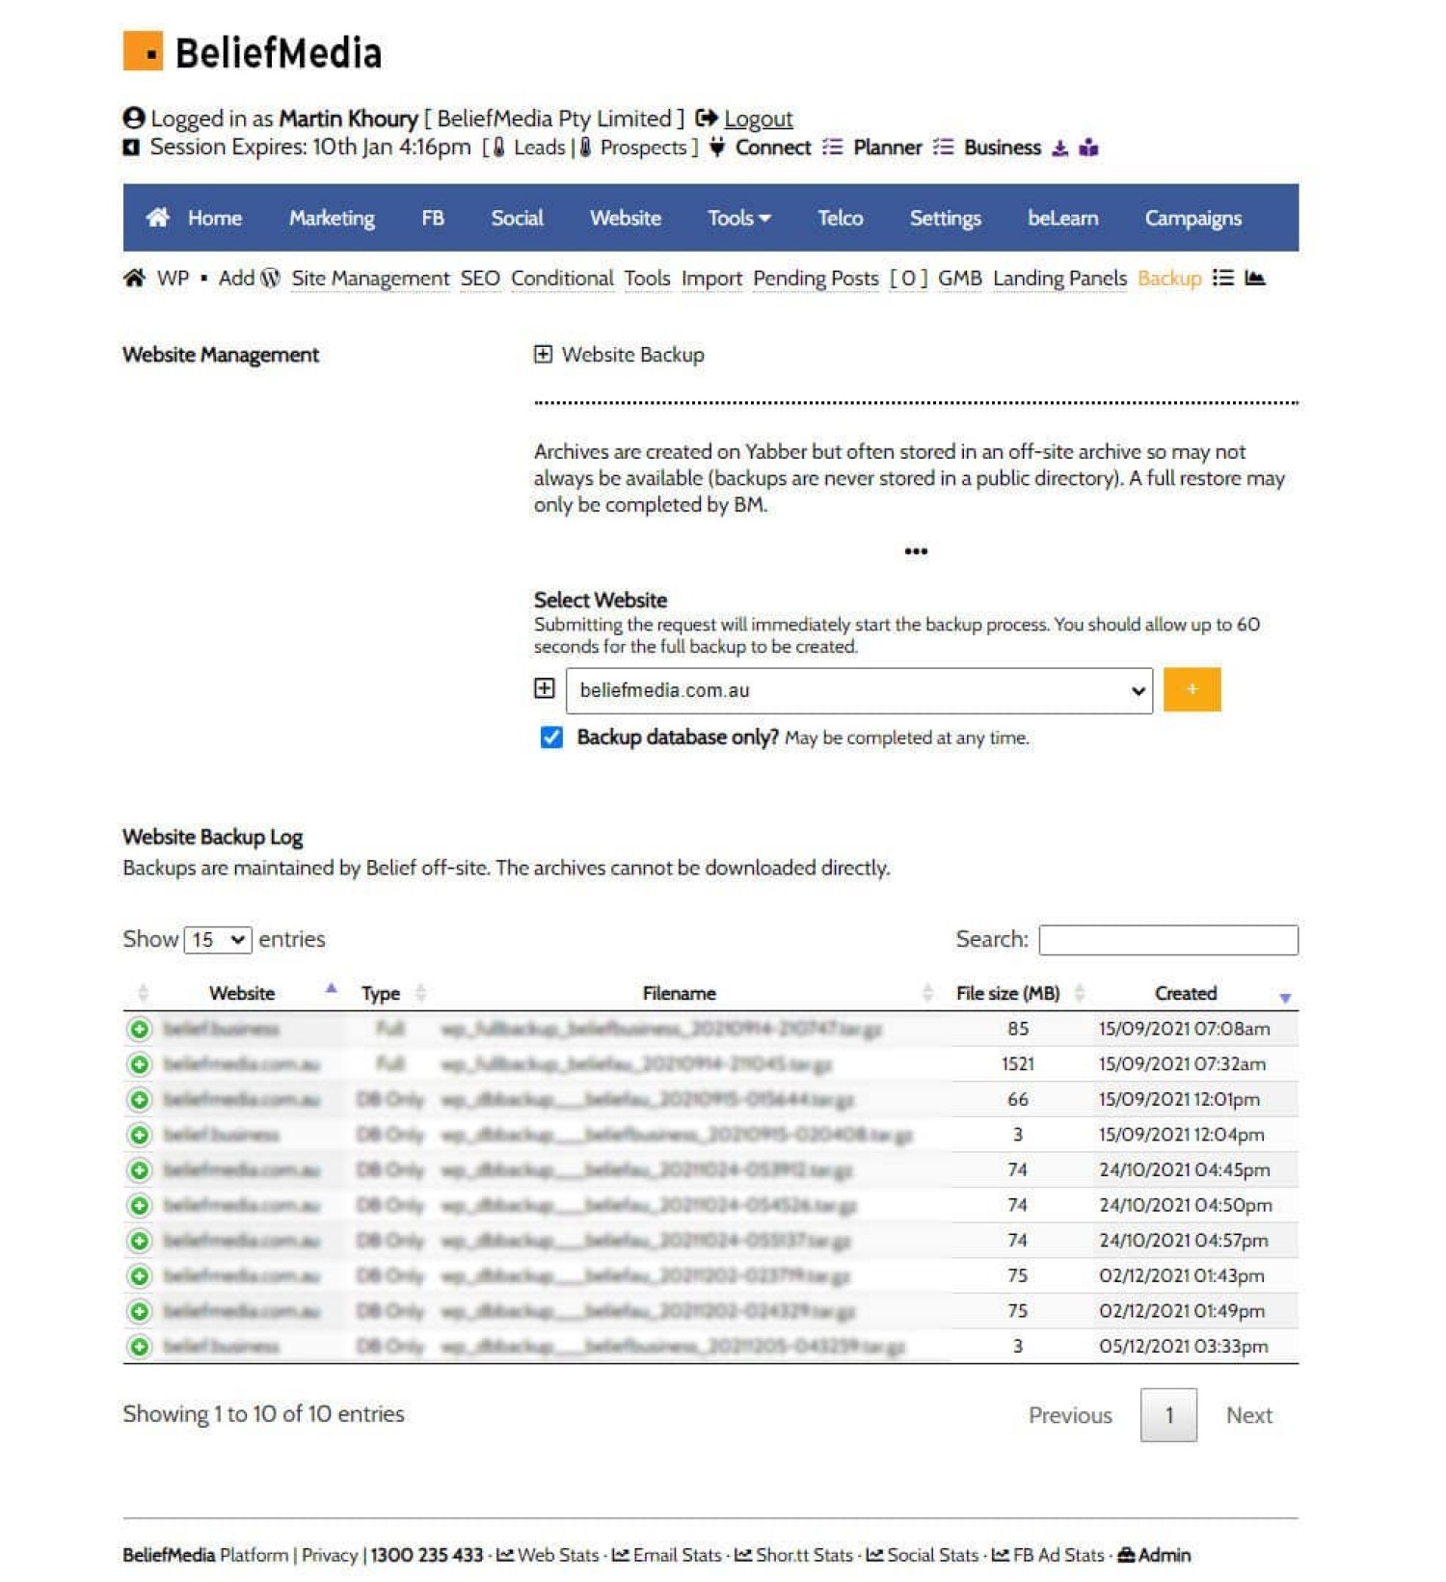Expand the Website Backup section
This screenshot has width=1446, height=1582.
click(x=543, y=355)
